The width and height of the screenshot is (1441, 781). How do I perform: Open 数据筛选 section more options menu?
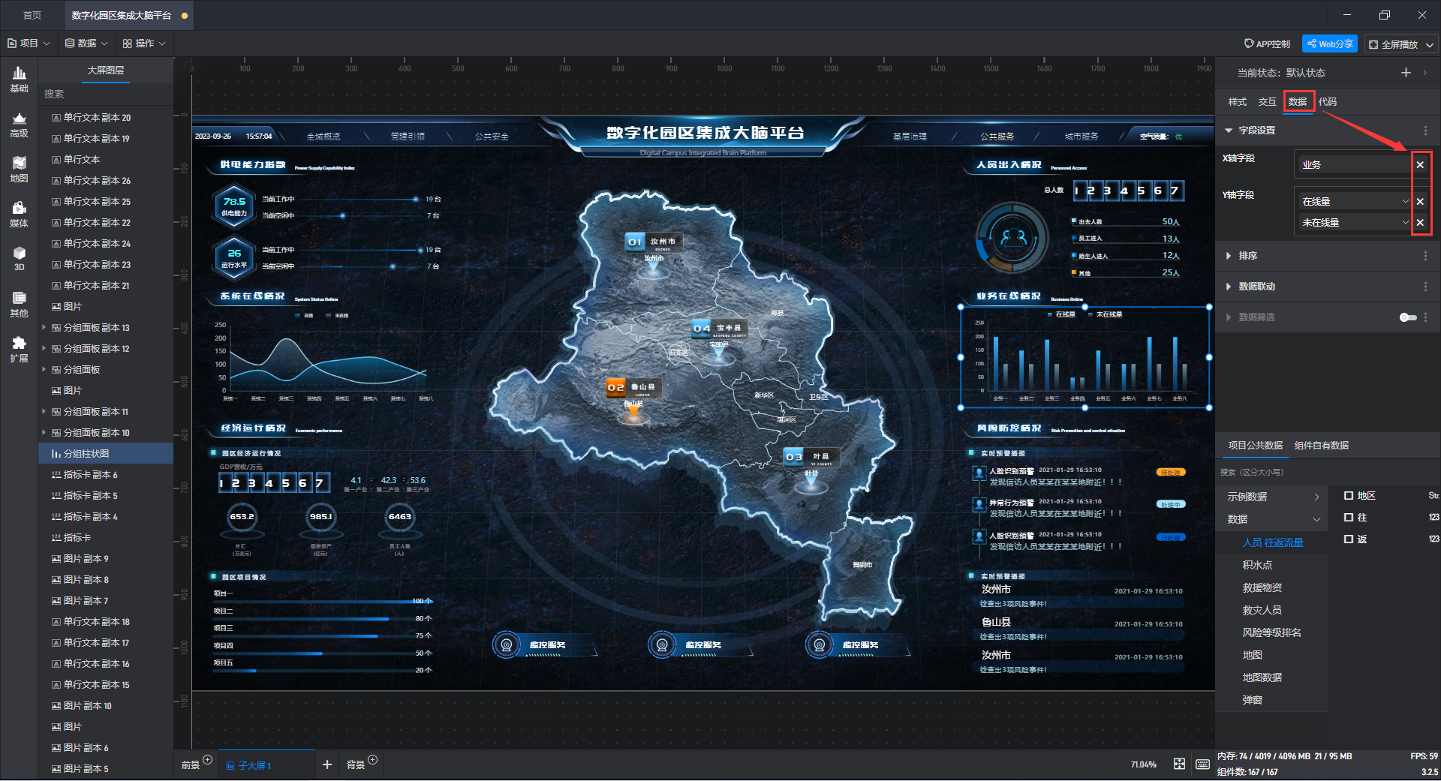[1425, 317]
